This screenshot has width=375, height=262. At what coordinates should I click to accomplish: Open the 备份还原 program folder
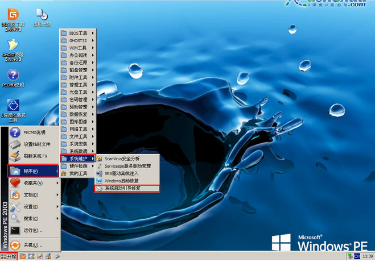click(x=78, y=63)
